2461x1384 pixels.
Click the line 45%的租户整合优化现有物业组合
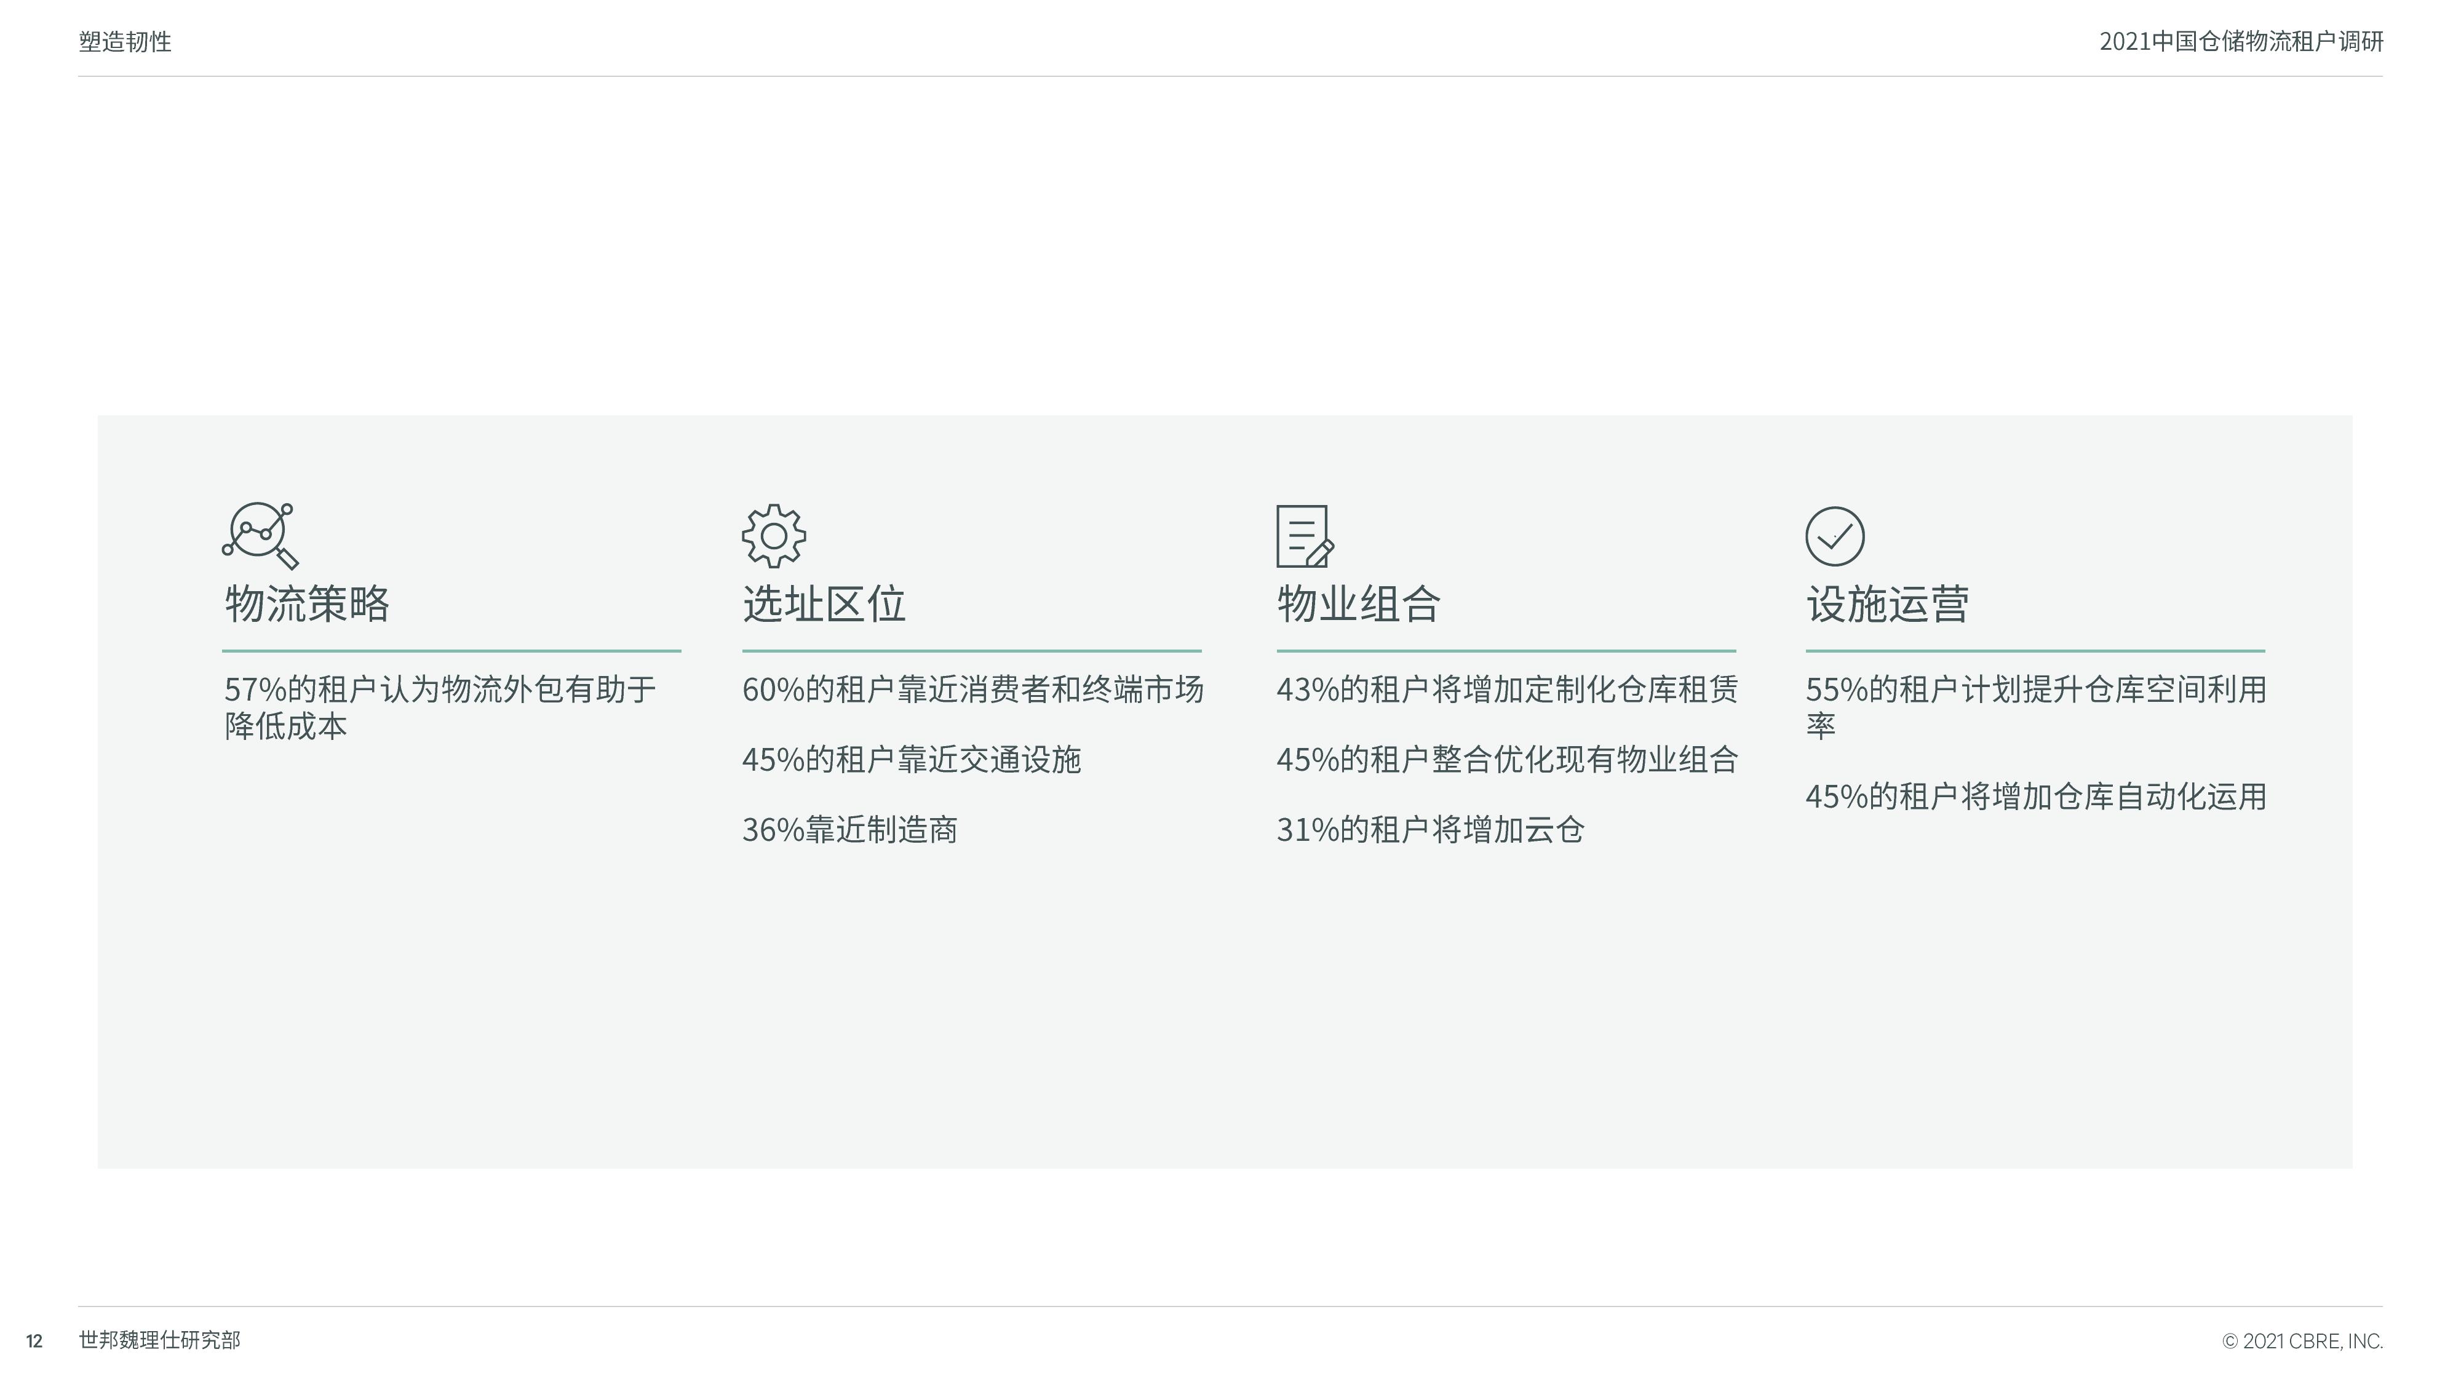[1508, 759]
